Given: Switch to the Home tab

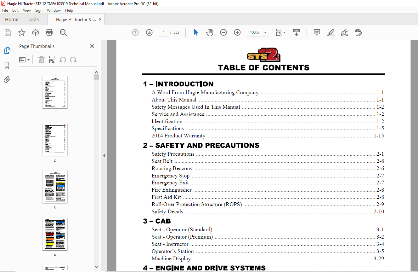Looking at the screenshot, I should [x=12, y=20].
